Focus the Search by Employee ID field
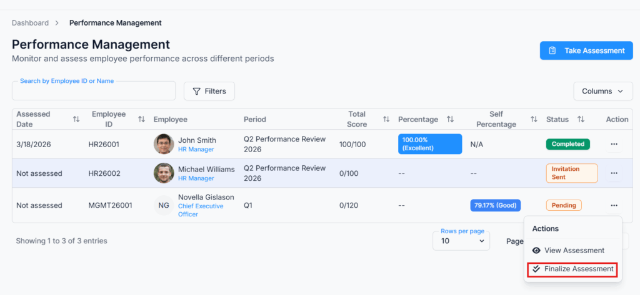This screenshot has height=295, width=640. click(x=94, y=91)
